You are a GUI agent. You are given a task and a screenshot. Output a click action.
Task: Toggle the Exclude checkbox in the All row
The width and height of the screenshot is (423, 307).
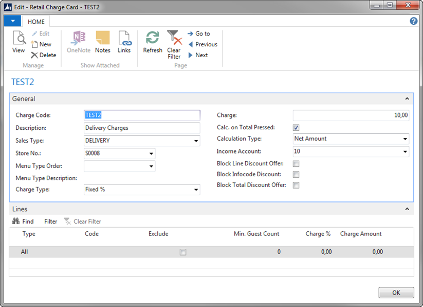click(x=183, y=252)
